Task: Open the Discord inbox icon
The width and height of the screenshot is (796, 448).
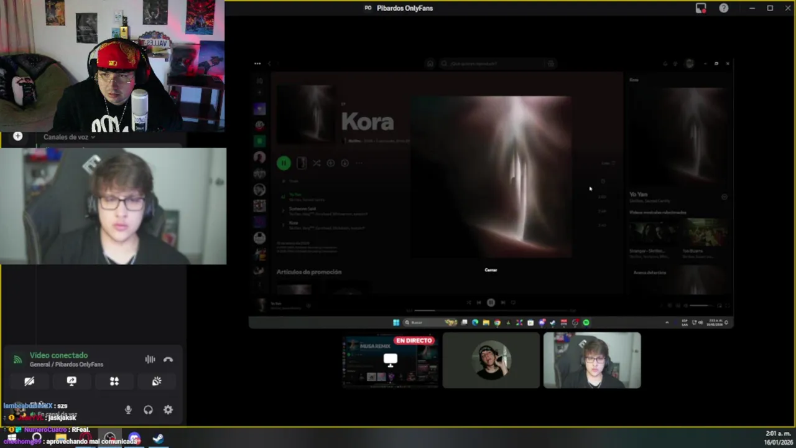Action: tap(701, 8)
